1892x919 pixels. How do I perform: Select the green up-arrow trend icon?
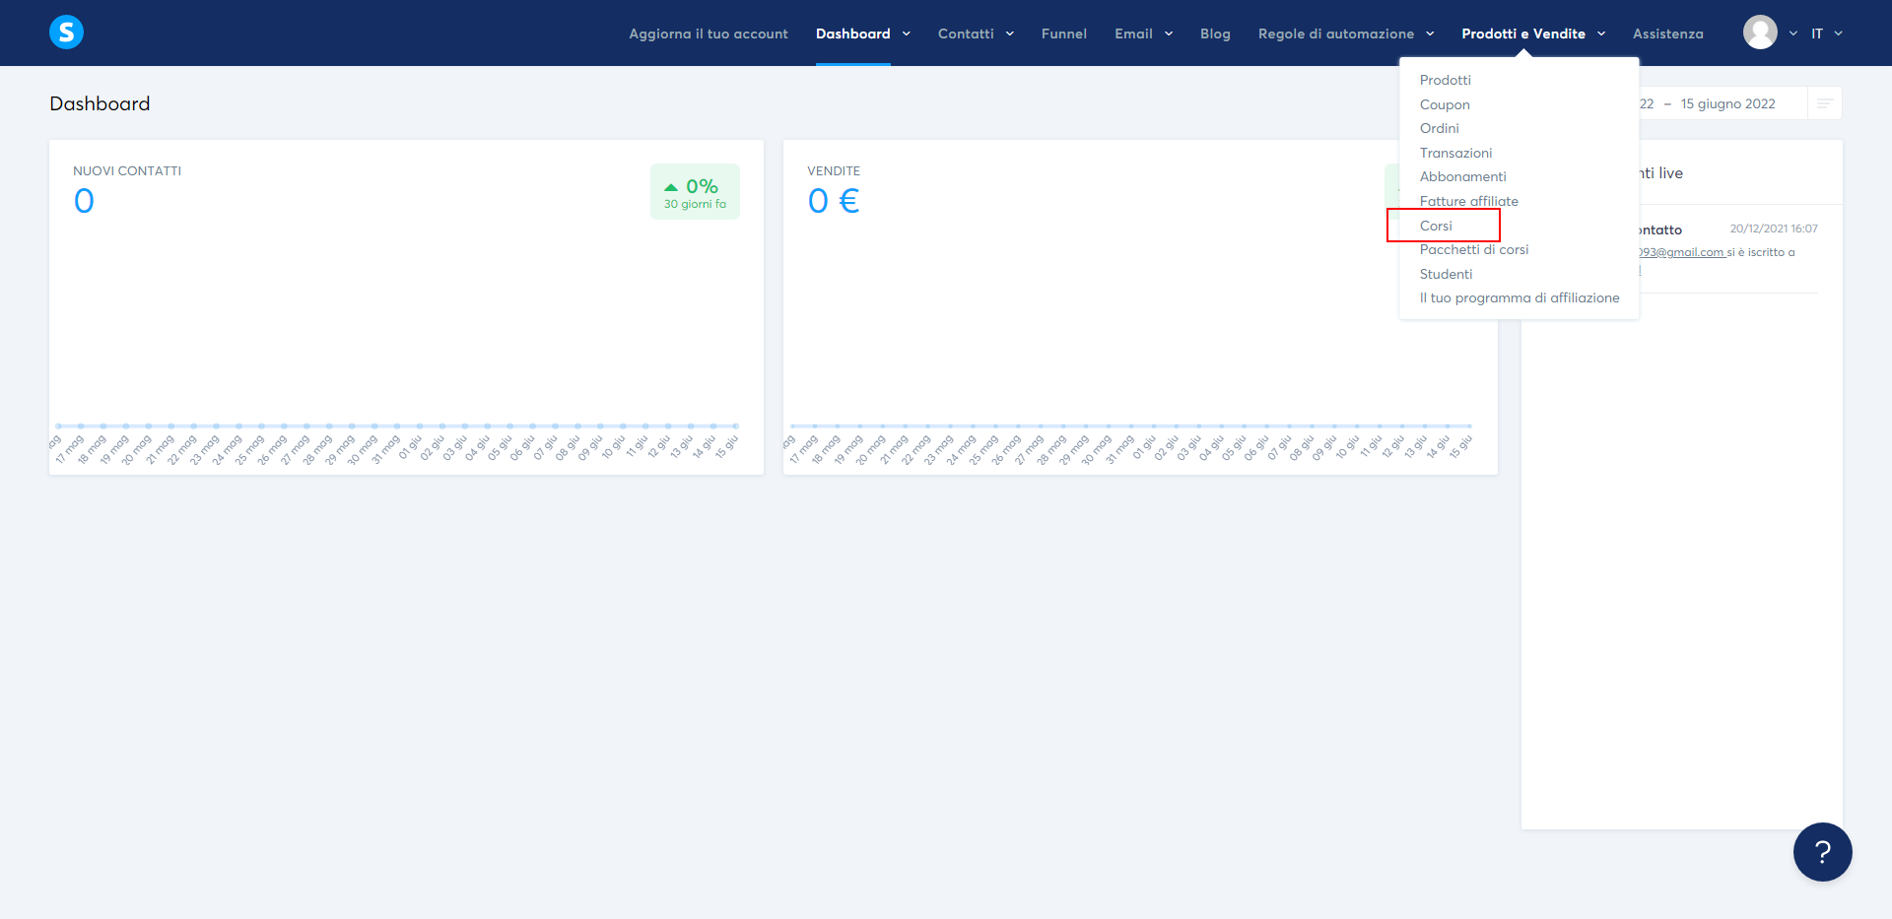[671, 184]
